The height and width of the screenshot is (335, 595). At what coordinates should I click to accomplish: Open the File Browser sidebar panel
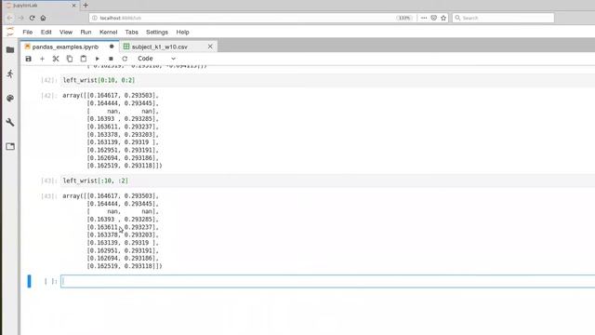pos(10,49)
